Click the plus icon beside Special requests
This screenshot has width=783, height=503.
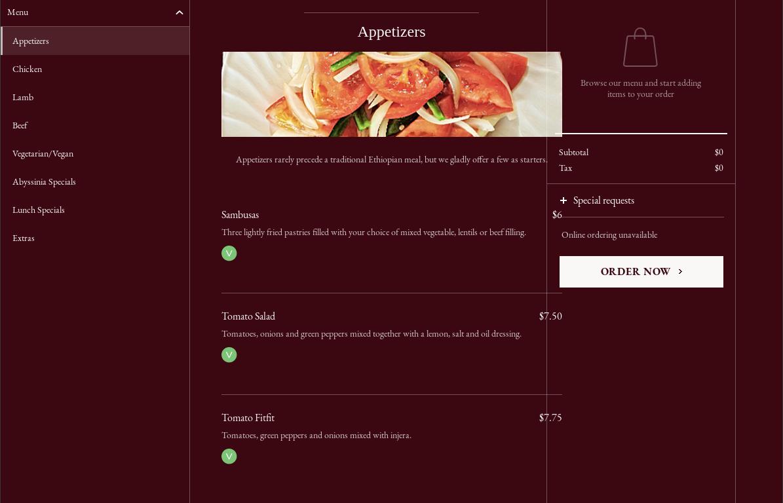(563, 200)
